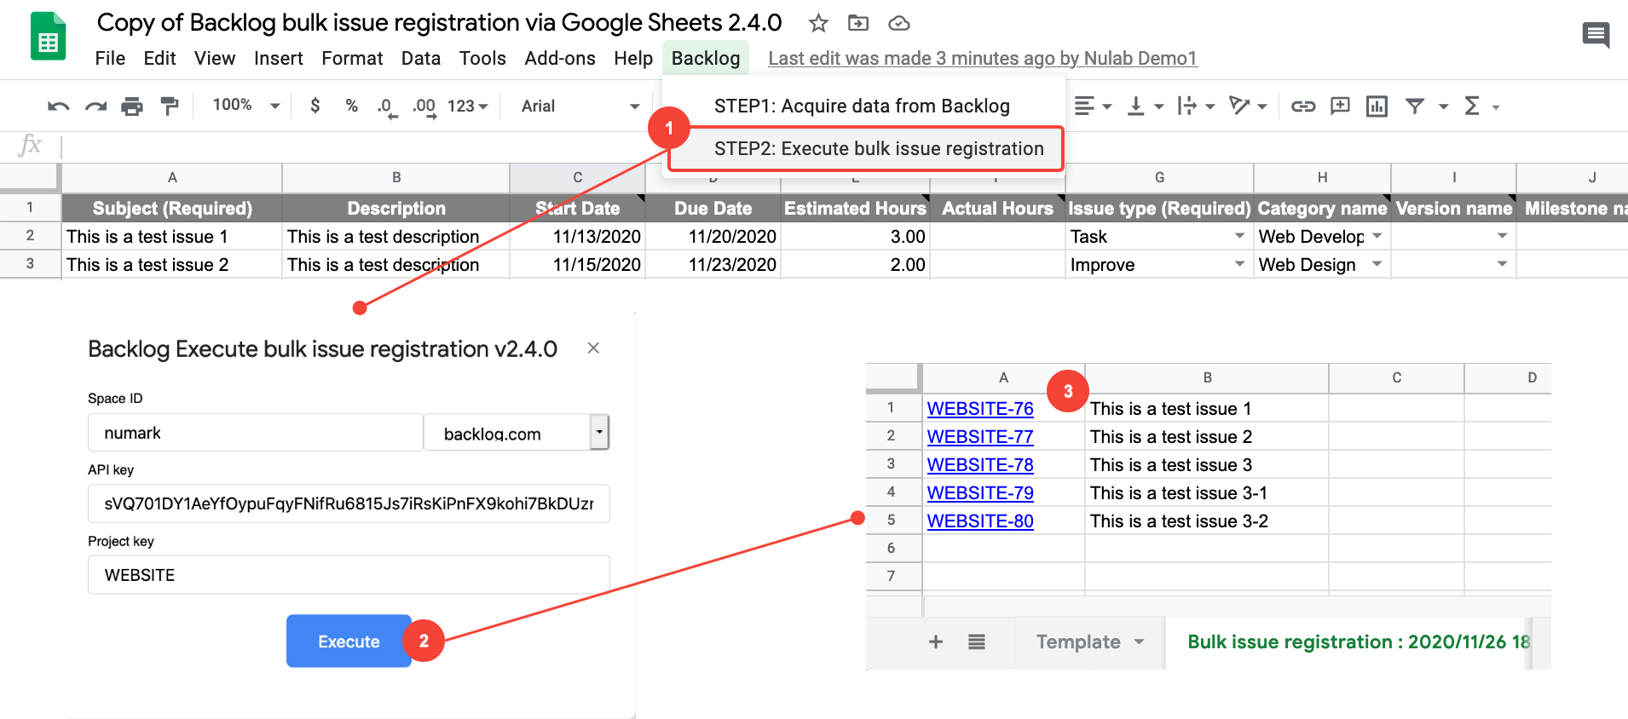The height and width of the screenshot is (719, 1628).
Task: Open the comment history icon
Action: coord(1596,35)
